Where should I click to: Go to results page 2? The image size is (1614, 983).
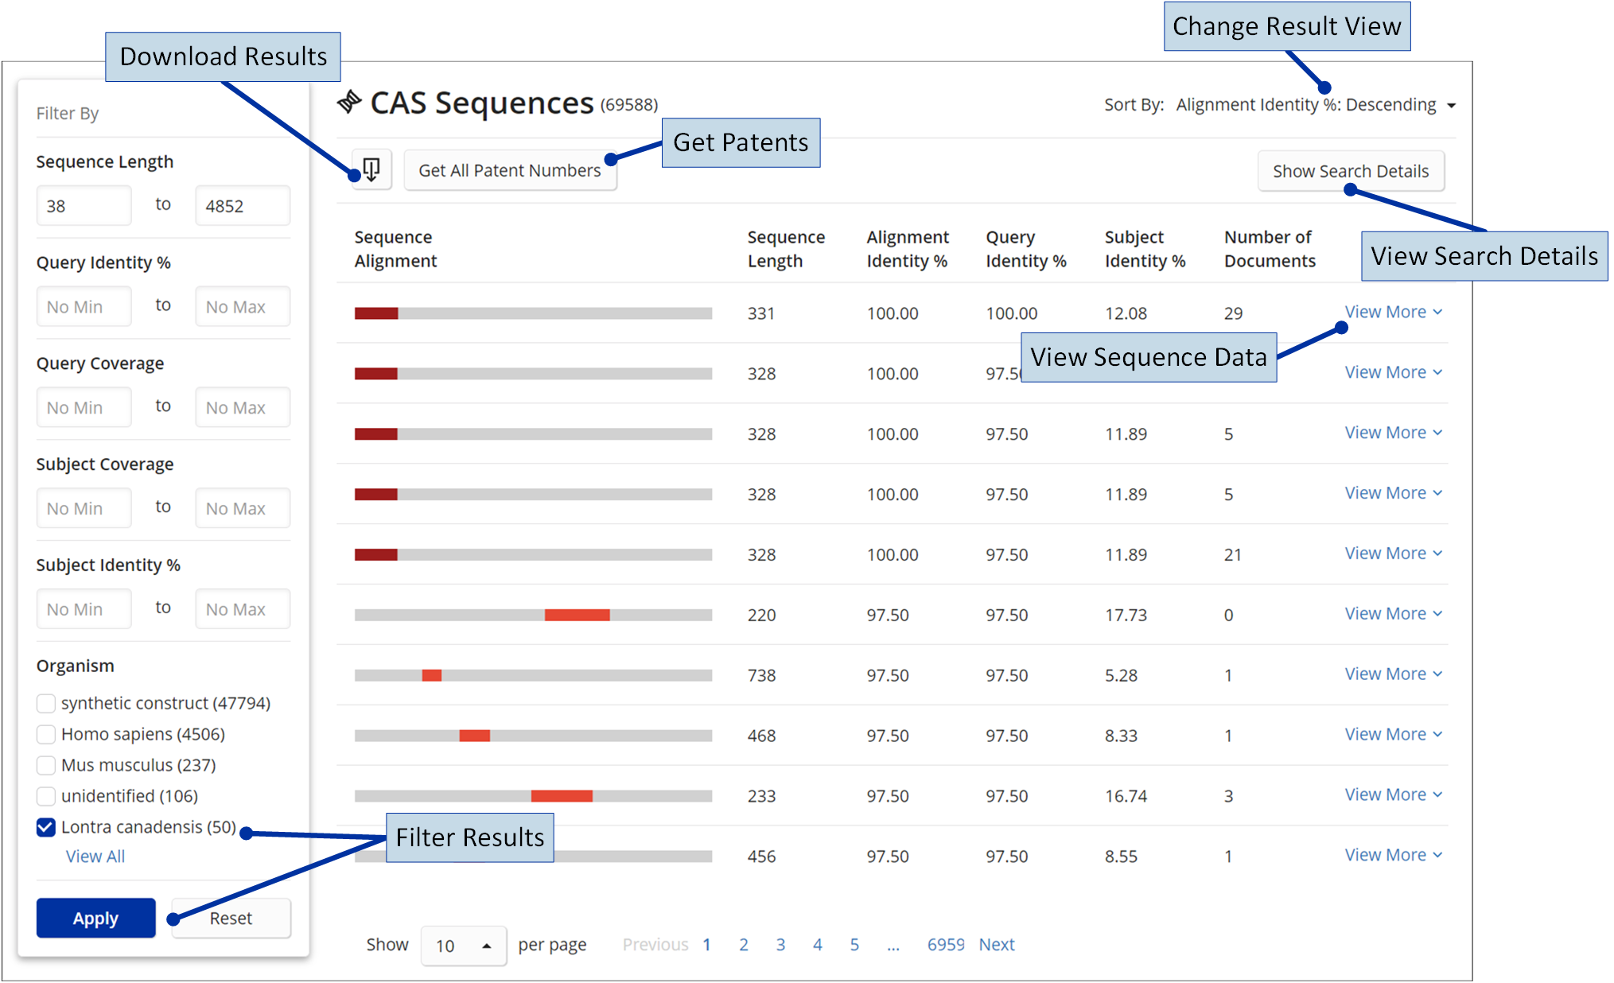click(744, 945)
